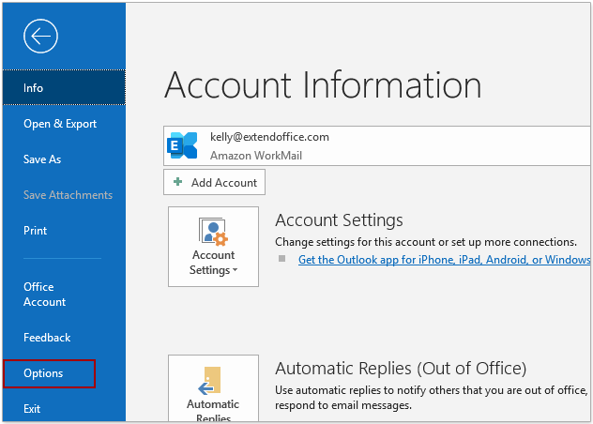Expand the Account Settings dropdown arrow
593x424 pixels.
tap(235, 270)
